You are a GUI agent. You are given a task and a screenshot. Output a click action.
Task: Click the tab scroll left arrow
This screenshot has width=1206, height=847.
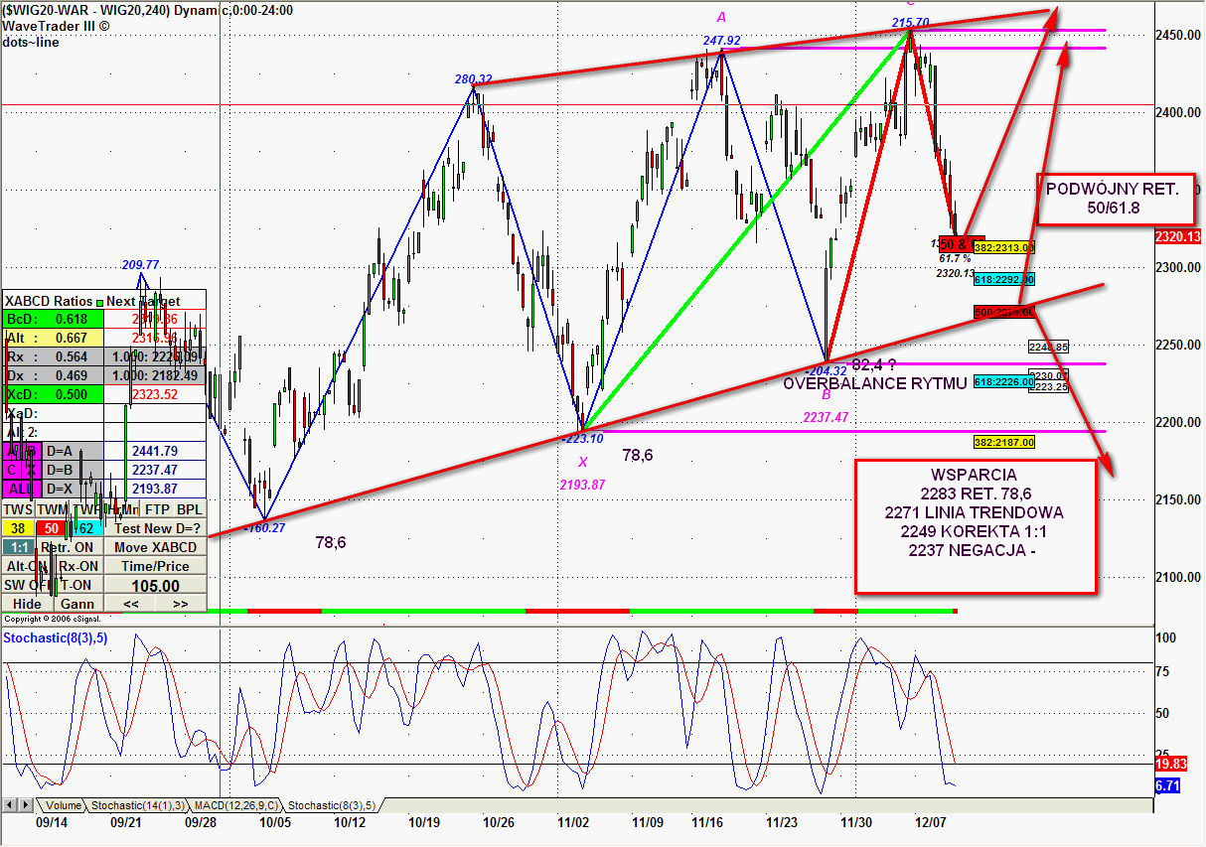pos(9,804)
